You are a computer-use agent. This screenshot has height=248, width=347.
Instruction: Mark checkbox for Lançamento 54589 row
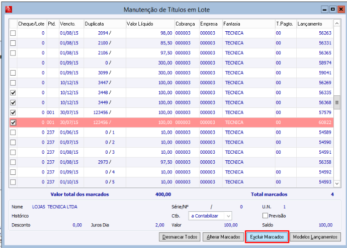(13, 133)
